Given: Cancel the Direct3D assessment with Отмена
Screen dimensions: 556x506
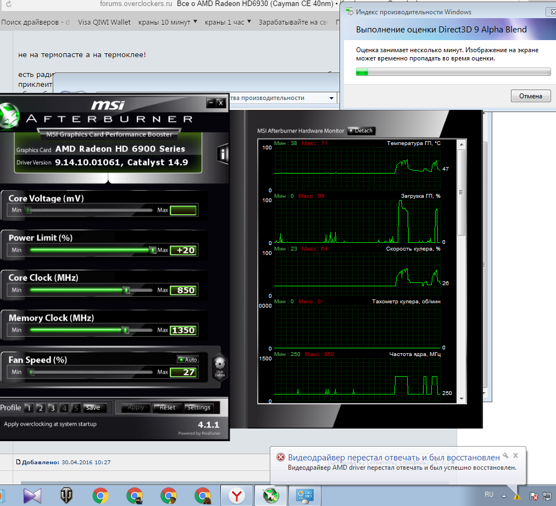Looking at the screenshot, I should pyautogui.click(x=531, y=96).
